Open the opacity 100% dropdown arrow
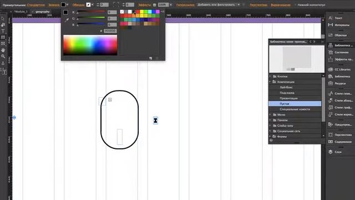This screenshot has height=200, width=355. click(x=171, y=5)
